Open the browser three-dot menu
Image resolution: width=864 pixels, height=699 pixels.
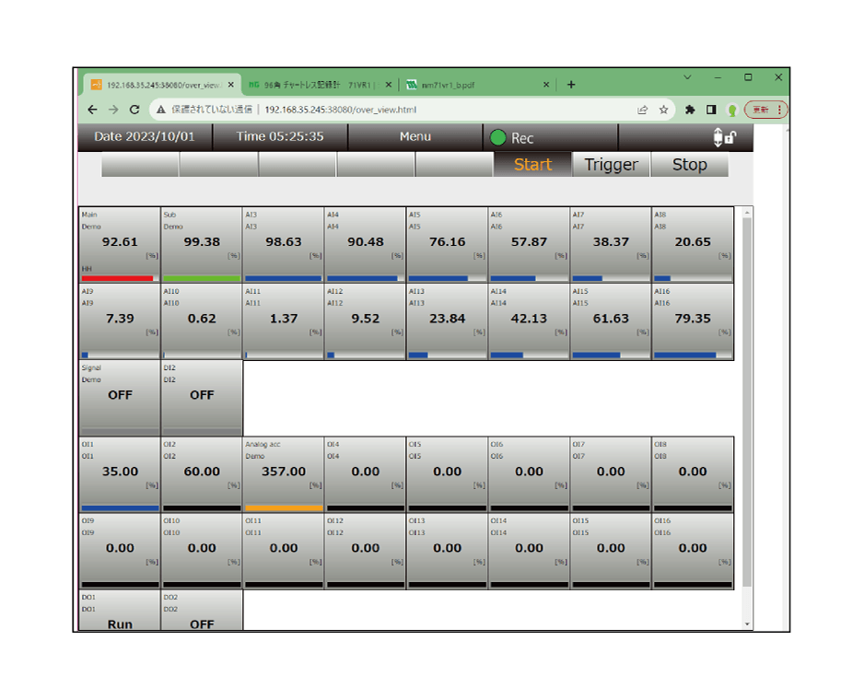coord(780,110)
